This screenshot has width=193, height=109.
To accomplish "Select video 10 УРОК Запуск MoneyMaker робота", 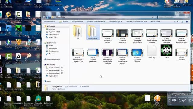I will click(x=122, y=56).
